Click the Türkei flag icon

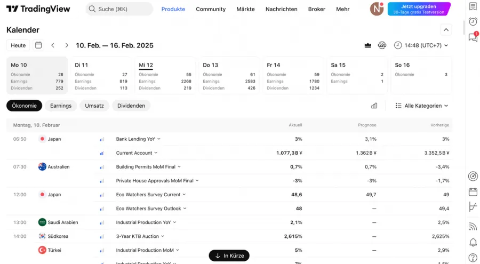click(x=42, y=250)
